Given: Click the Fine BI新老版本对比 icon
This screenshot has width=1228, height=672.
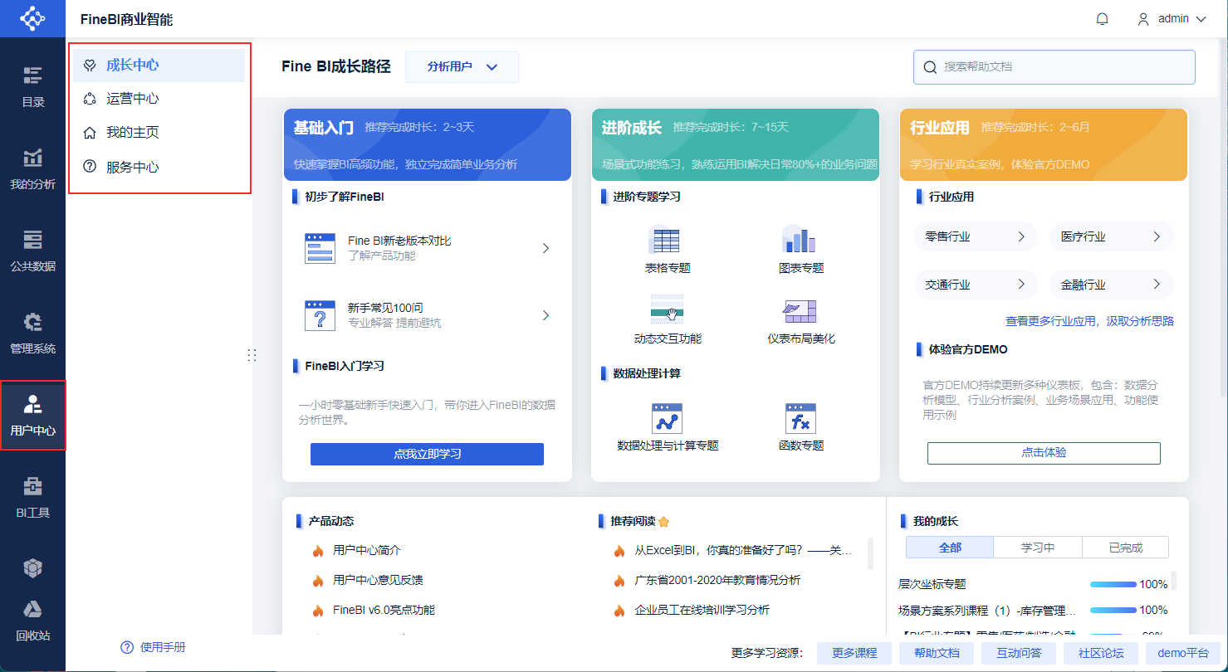Looking at the screenshot, I should coord(320,248).
